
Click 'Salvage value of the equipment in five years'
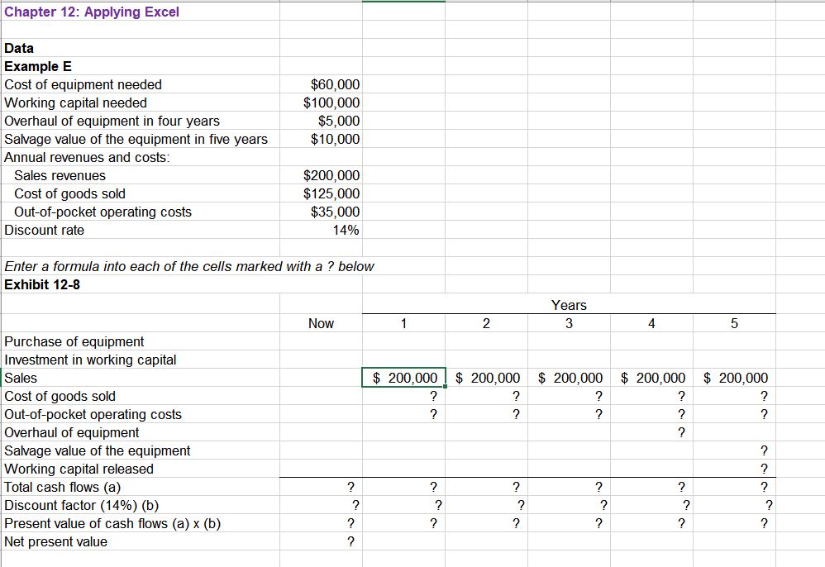click(x=136, y=139)
